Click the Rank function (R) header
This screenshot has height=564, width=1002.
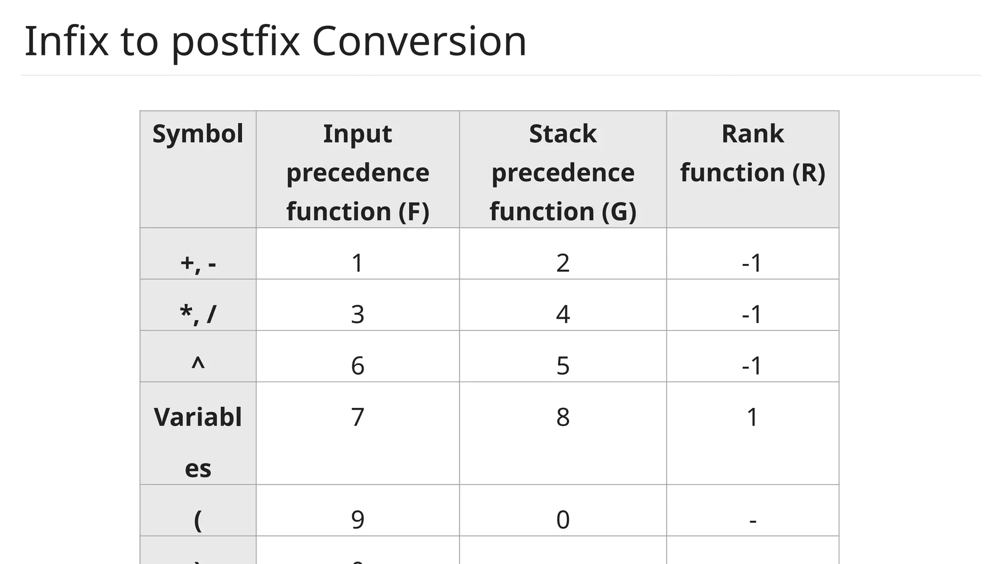pyautogui.click(x=752, y=153)
